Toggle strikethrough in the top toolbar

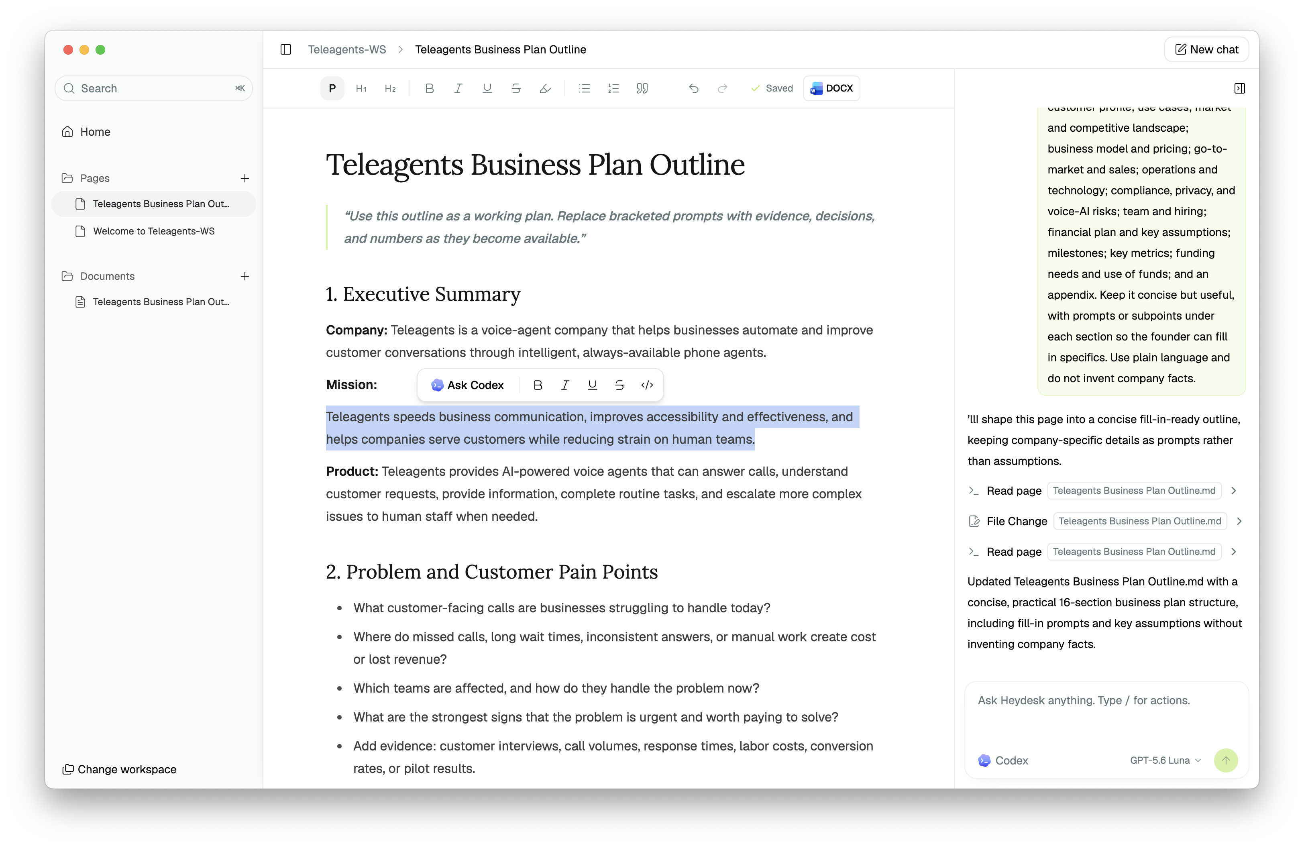click(516, 88)
